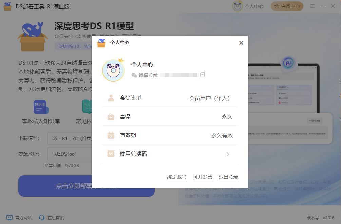Click the 版本号 v3.7.6 text
This screenshot has height=224, width=341.
pos(320,218)
